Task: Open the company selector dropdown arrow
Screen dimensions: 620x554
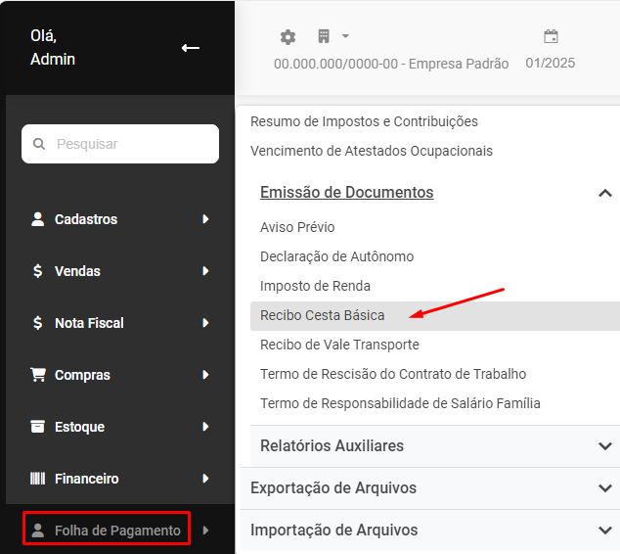Action: [345, 37]
